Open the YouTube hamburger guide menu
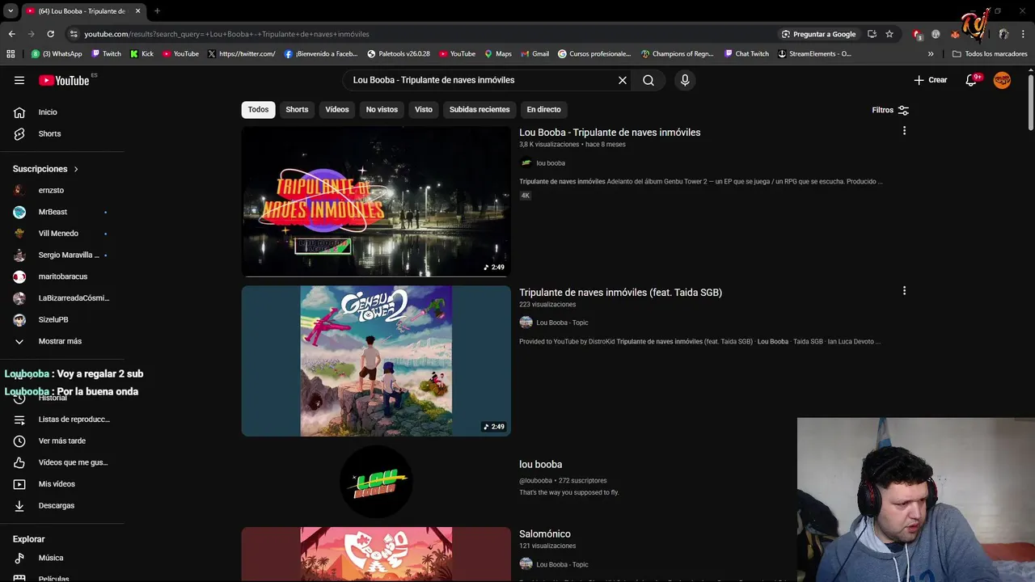1035x582 pixels. pos(19,80)
